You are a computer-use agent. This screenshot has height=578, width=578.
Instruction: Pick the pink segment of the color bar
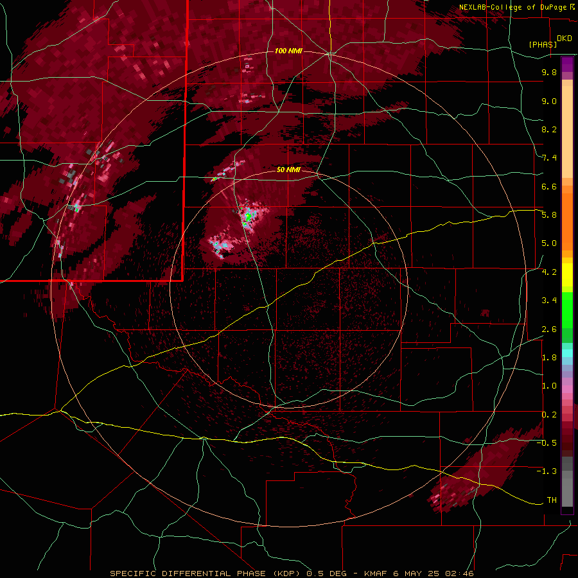click(567, 389)
